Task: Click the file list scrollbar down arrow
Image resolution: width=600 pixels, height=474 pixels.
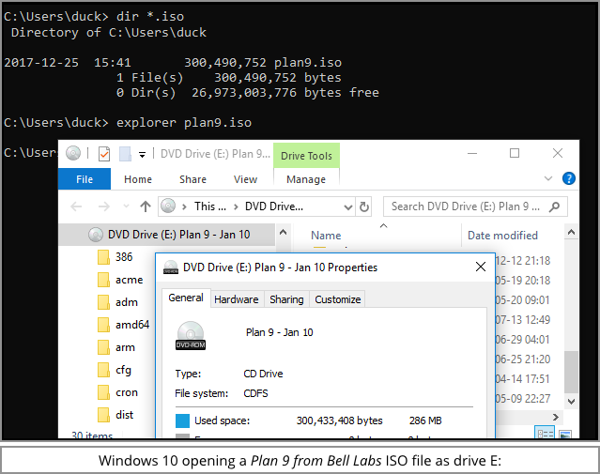Action: point(571,402)
